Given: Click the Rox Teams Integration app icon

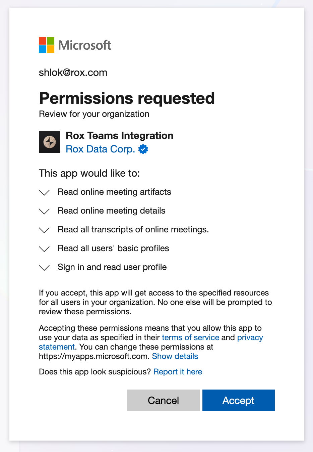Looking at the screenshot, I should point(50,142).
